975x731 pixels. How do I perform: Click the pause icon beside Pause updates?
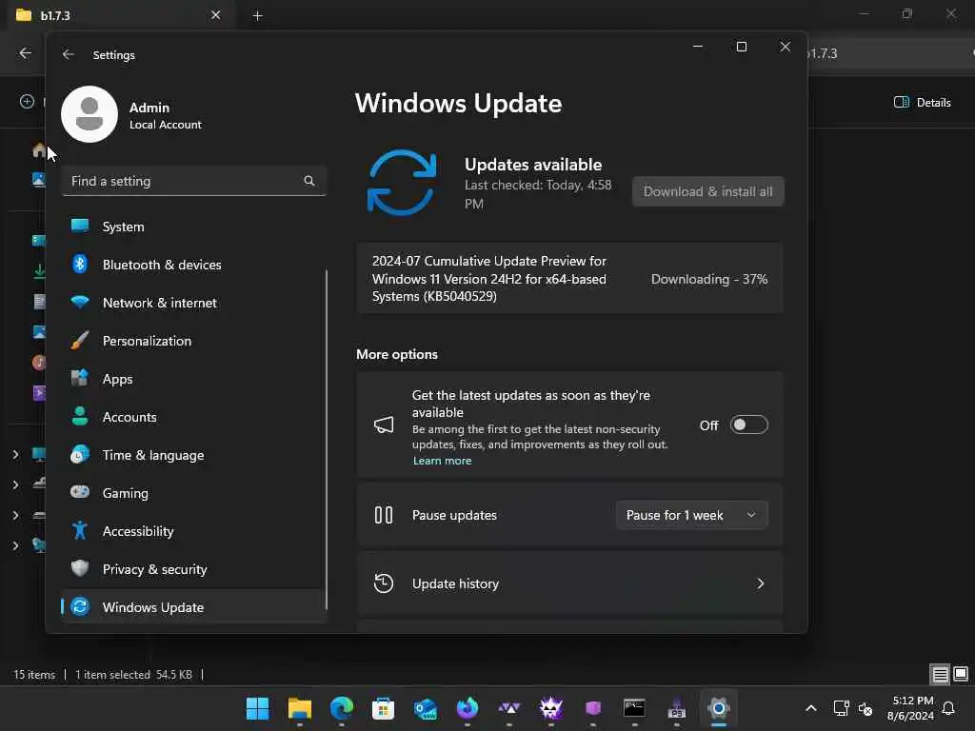[x=384, y=515]
